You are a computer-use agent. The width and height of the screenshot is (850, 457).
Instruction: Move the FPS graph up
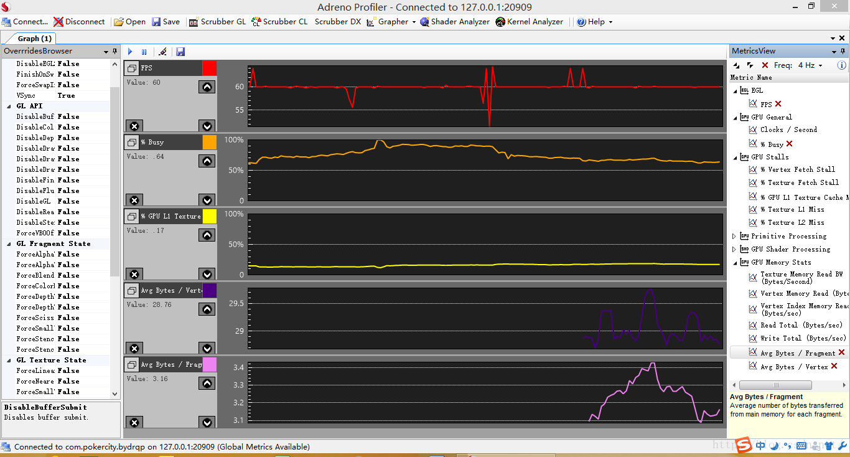[207, 87]
